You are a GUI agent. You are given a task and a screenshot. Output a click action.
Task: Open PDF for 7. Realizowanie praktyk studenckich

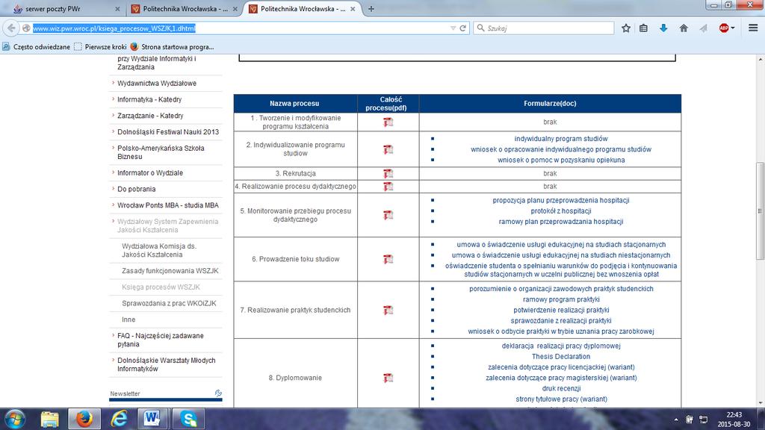pyautogui.click(x=388, y=310)
